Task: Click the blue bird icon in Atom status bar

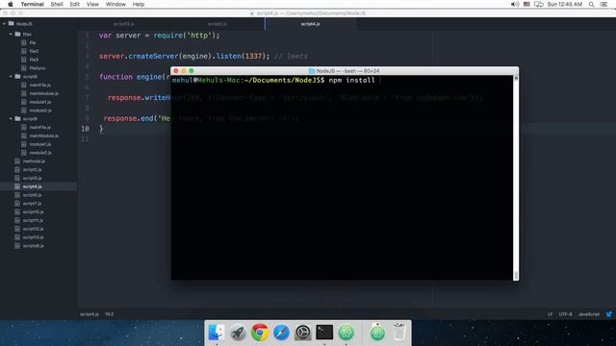Action: point(609,314)
